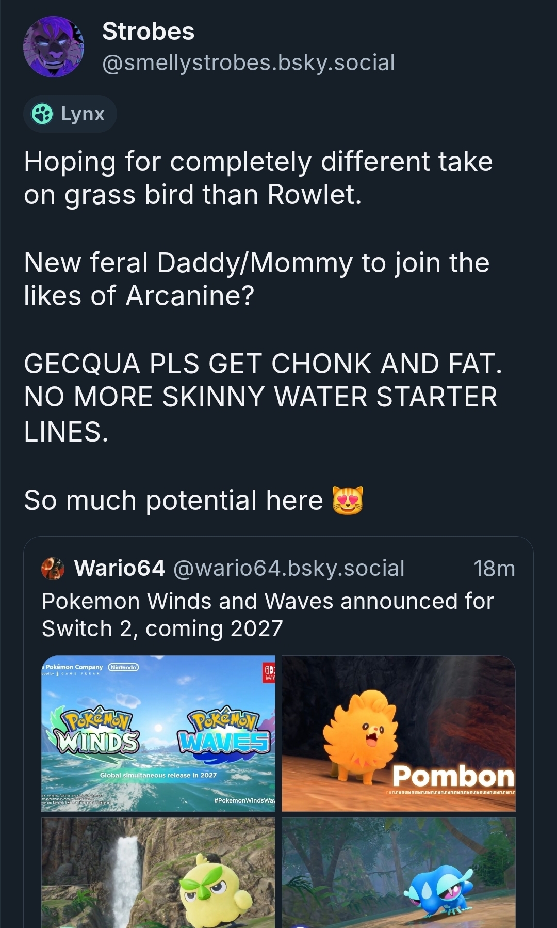Open the @smellystrobes.bsky.social handle
Viewport: 557px width, 928px height.
click(x=248, y=63)
